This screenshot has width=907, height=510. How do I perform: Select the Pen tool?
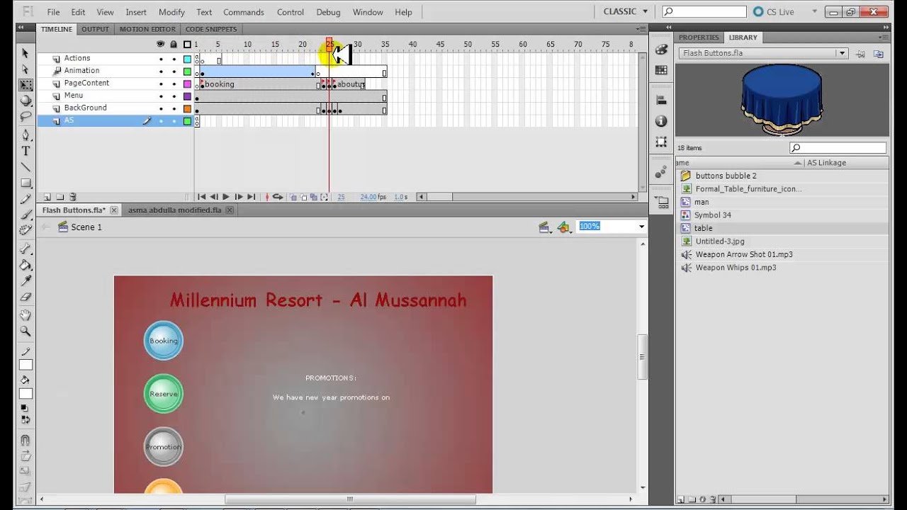[26, 135]
